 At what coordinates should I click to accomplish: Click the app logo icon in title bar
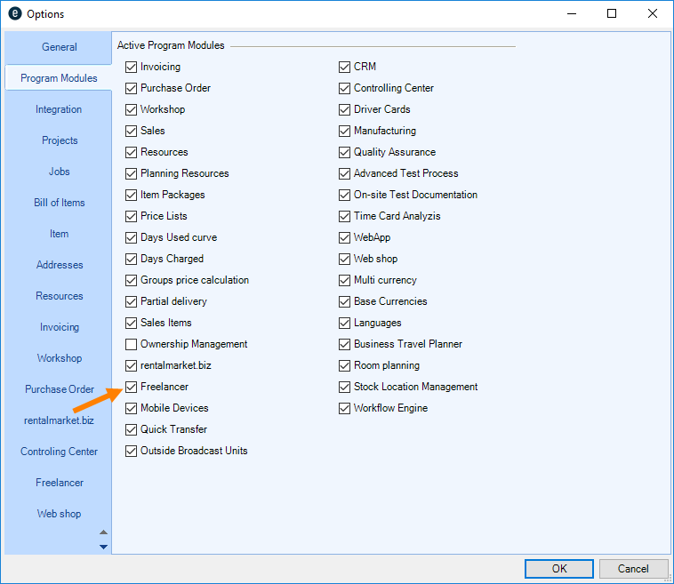coord(14,14)
